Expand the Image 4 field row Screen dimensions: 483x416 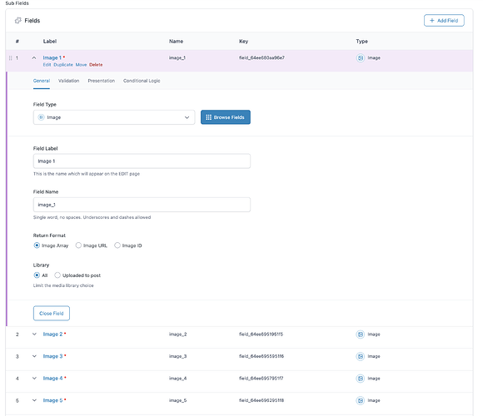[34, 379]
